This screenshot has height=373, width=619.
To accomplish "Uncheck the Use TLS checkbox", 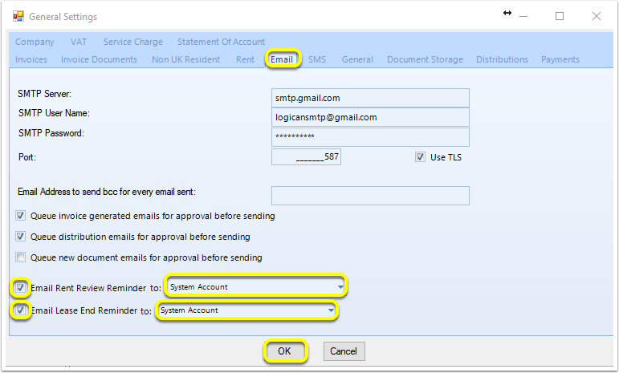I will (x=420, y=157).
